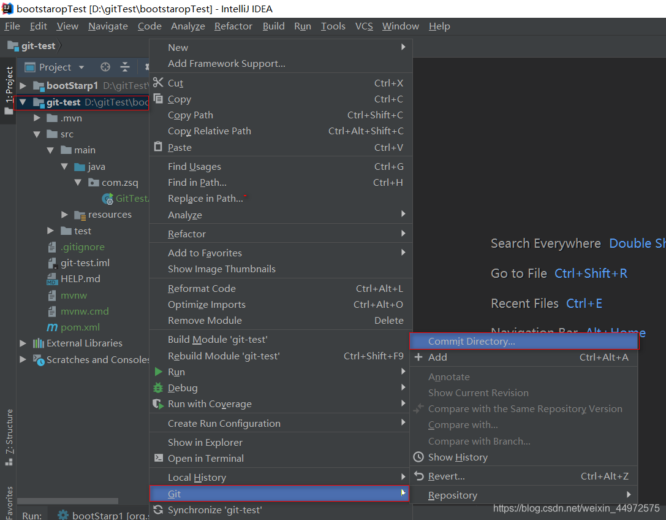Click the gear icon next to bootStarp1 run tab
666x520 pixels.
tap(63, 515)
